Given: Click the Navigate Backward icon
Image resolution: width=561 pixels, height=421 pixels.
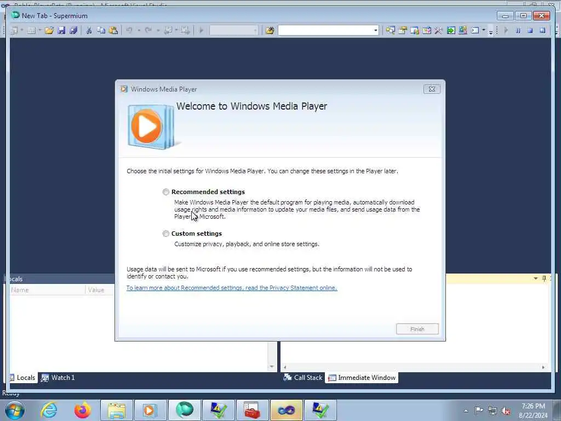Looking at the screenshot, I should pyautogui.click(x=168, y=31).
